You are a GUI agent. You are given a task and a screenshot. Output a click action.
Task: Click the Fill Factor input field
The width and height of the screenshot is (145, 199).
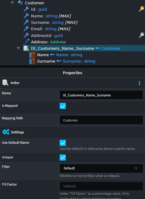pyautogui.click(x=101, y=186)
